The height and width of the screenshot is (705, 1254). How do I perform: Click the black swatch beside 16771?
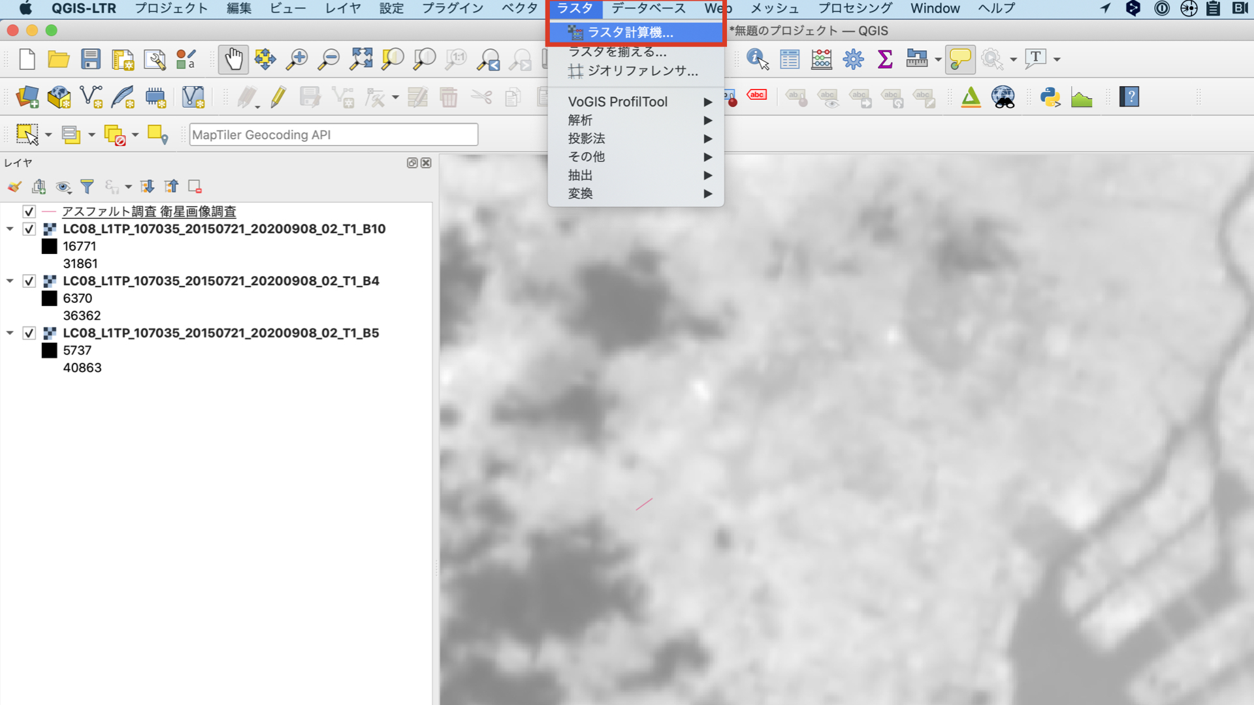coord(50,246)
